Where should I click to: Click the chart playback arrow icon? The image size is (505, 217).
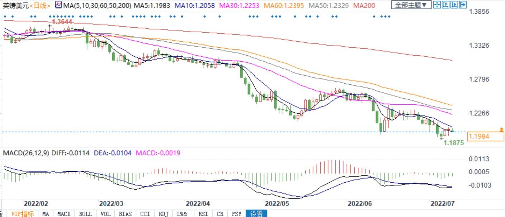(454, 5)
